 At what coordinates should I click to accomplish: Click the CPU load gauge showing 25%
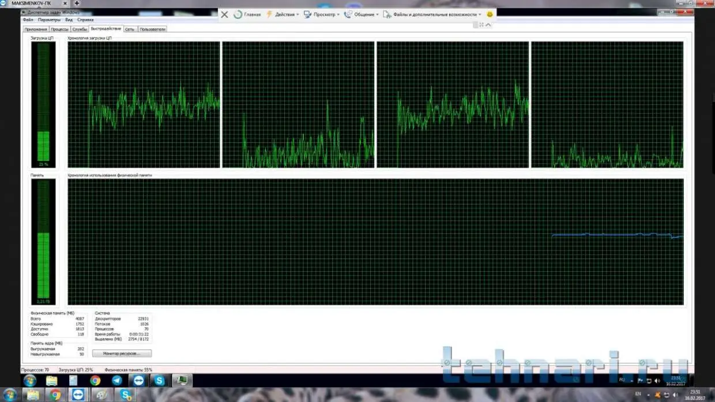coord(43,104)
